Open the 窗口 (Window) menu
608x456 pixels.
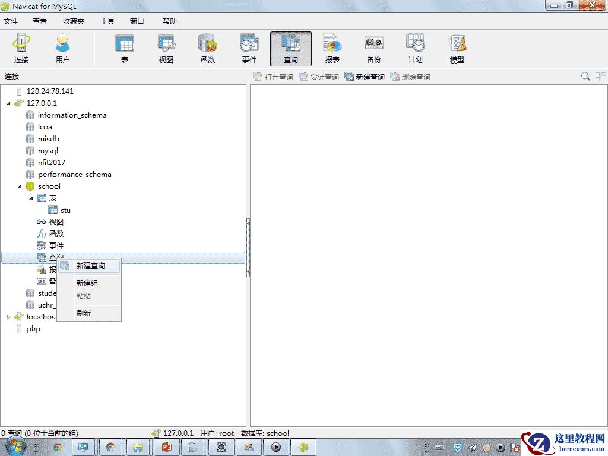click(x=137, y=21)
